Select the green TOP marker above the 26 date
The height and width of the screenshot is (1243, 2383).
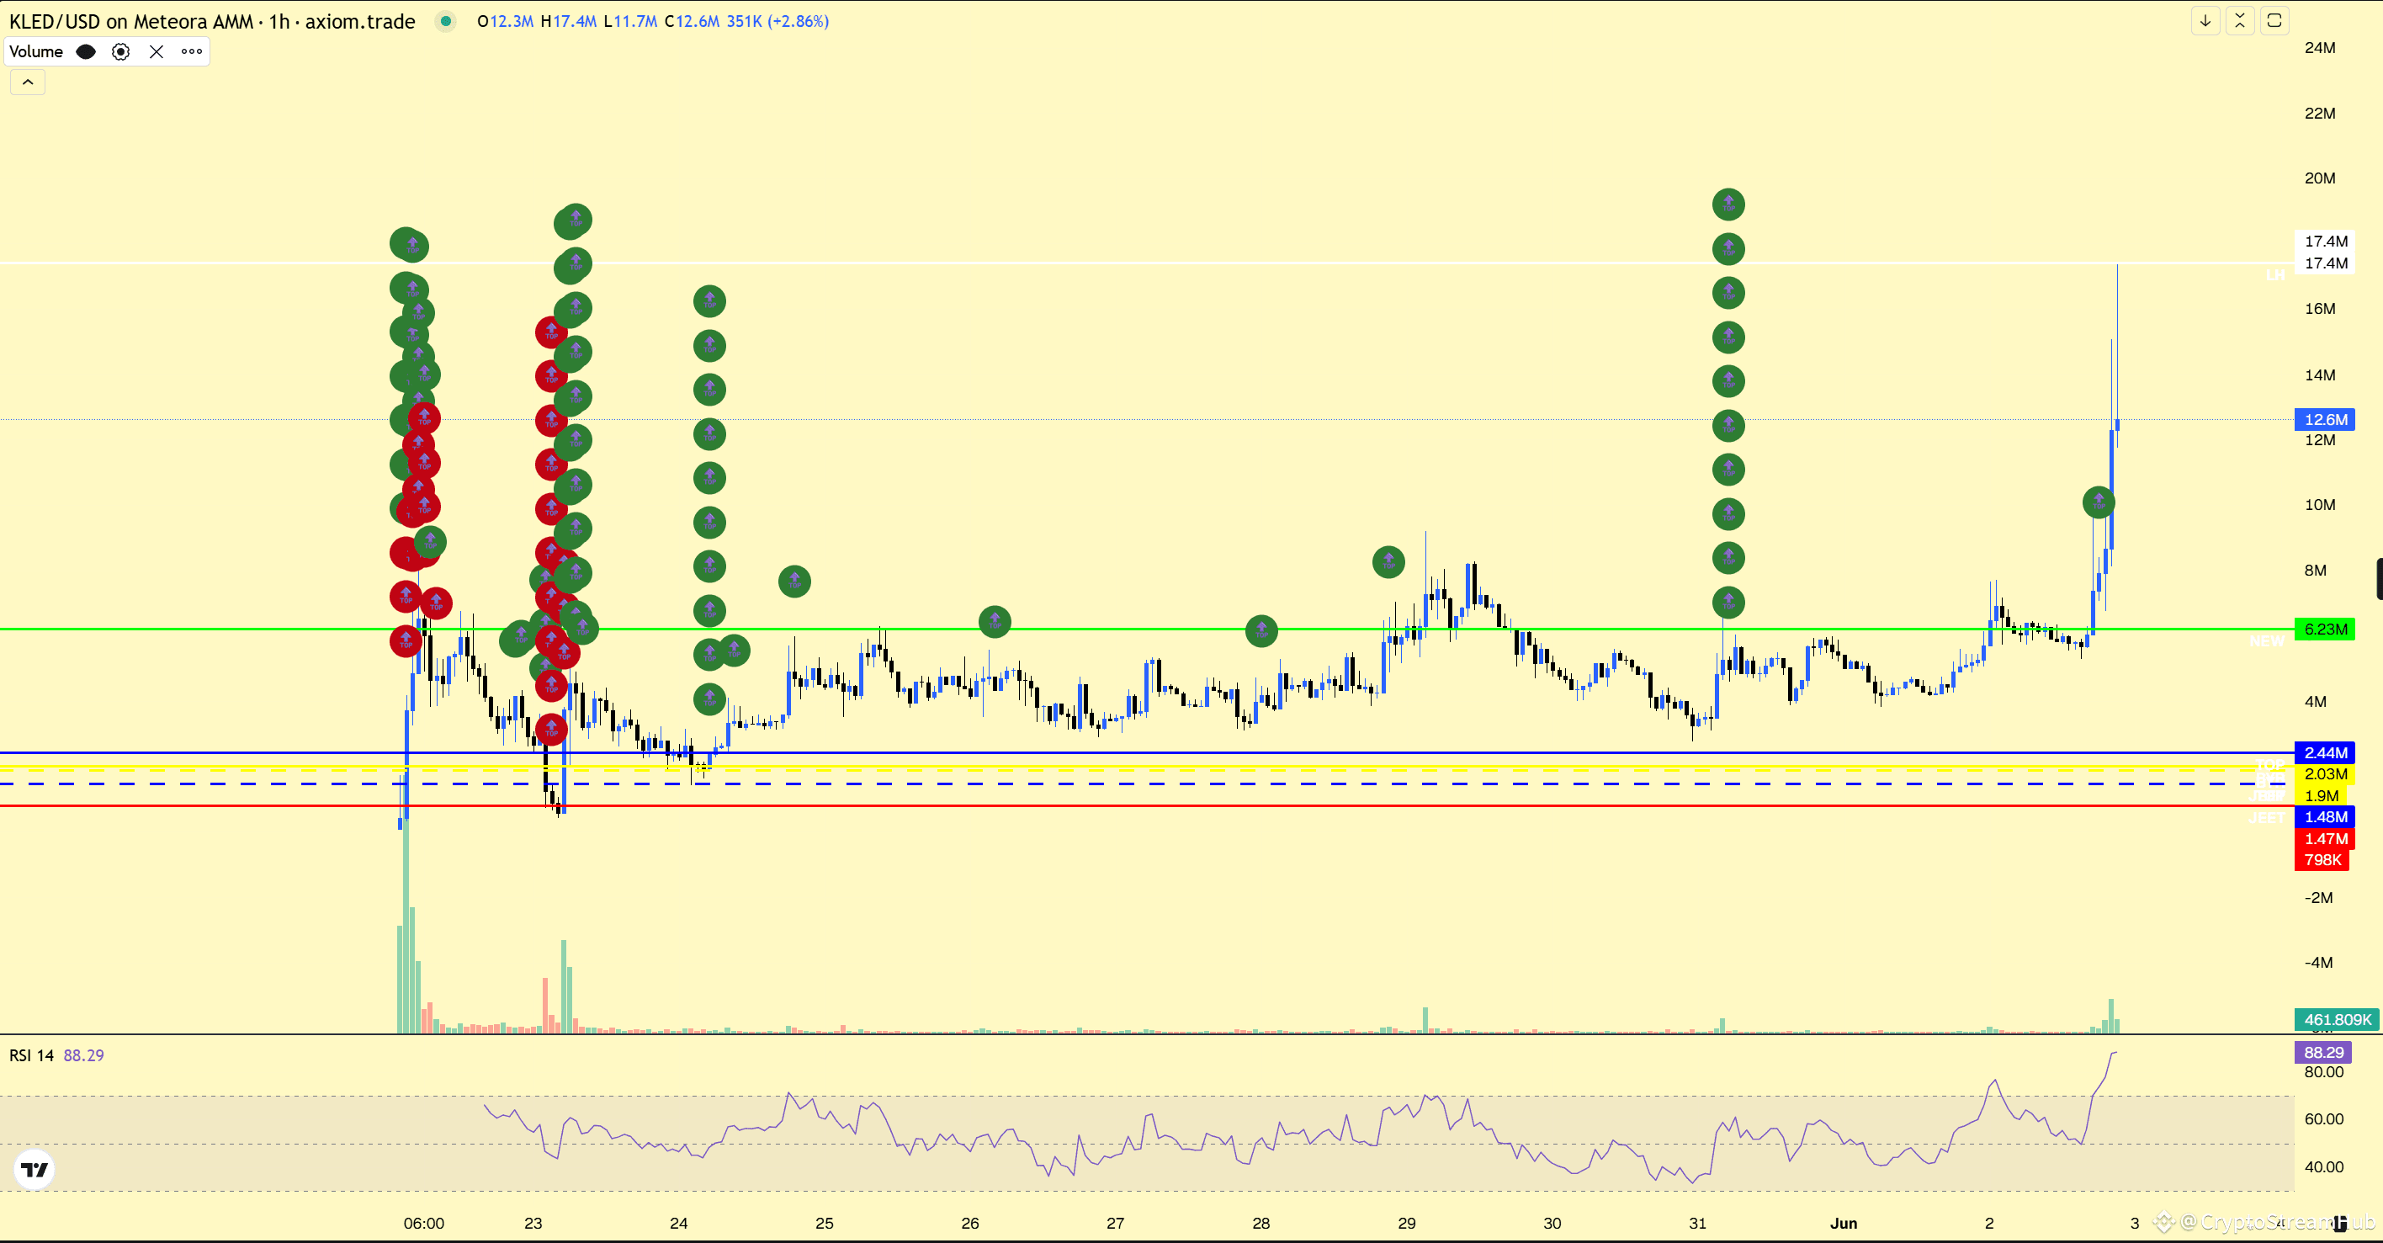[995, 622]
